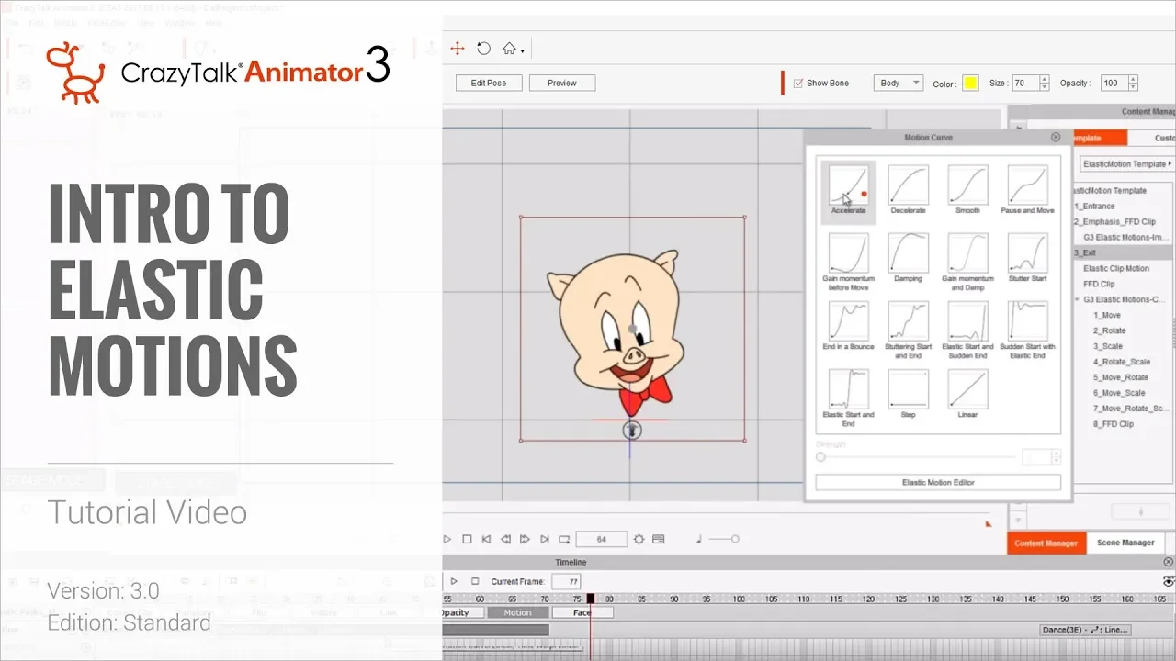
Task: Collapse the G3 Elastic Motions-C... folder
Action: click(x=1078, y=299)
